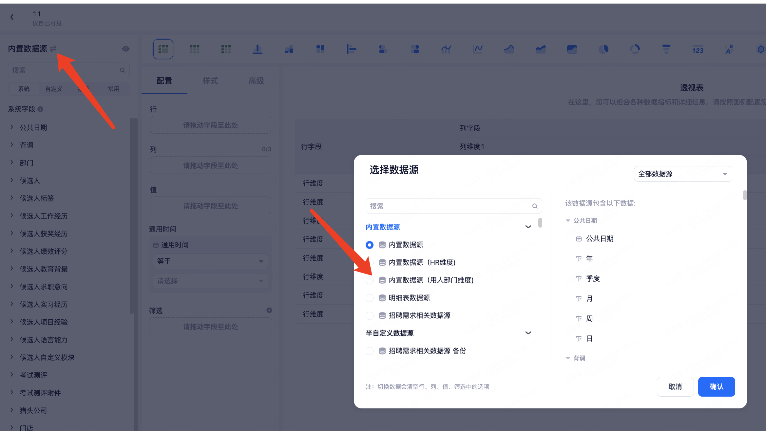
Task: Select 明细表数据源 radio option
Action: click(x=370, y=298)
